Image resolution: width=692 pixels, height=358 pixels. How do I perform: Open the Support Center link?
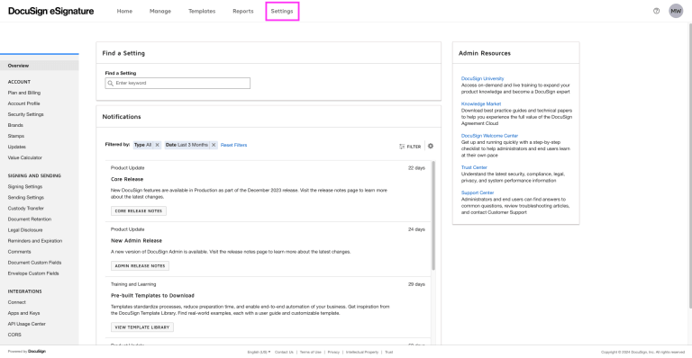pyautogui.click(x=478, y=192)
